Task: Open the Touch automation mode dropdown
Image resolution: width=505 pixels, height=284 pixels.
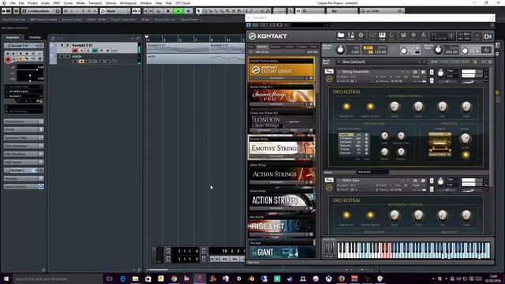Action: click(x=115, y=11)
